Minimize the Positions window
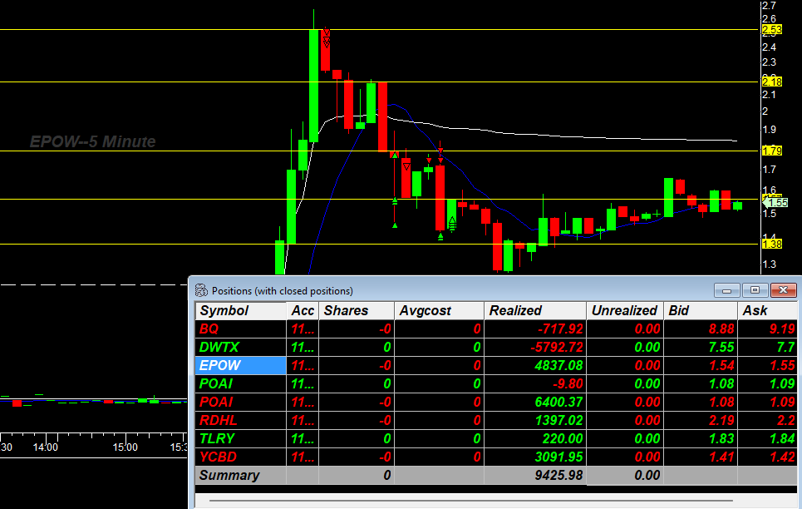This screenshot has width=802, height=509. coord(726,290)
